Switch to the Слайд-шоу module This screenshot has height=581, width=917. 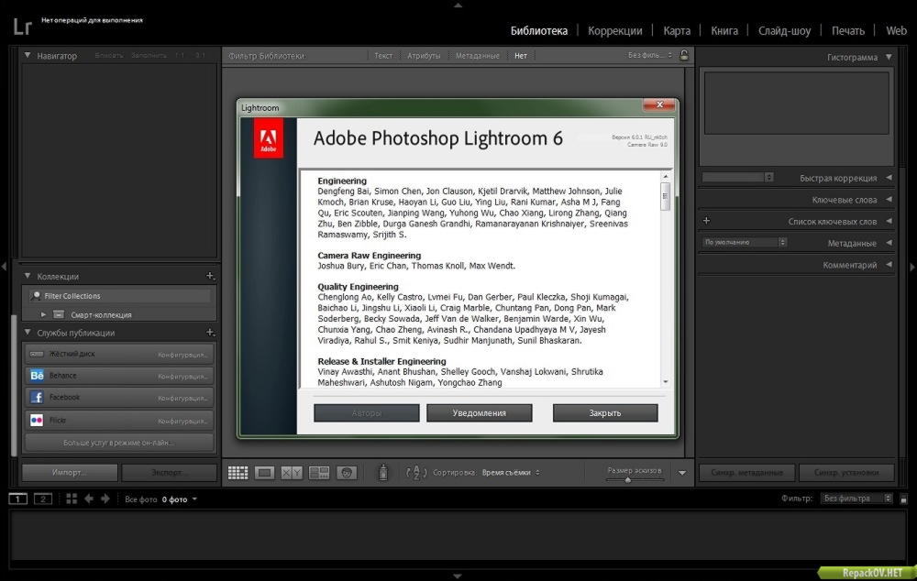point(784,30)
